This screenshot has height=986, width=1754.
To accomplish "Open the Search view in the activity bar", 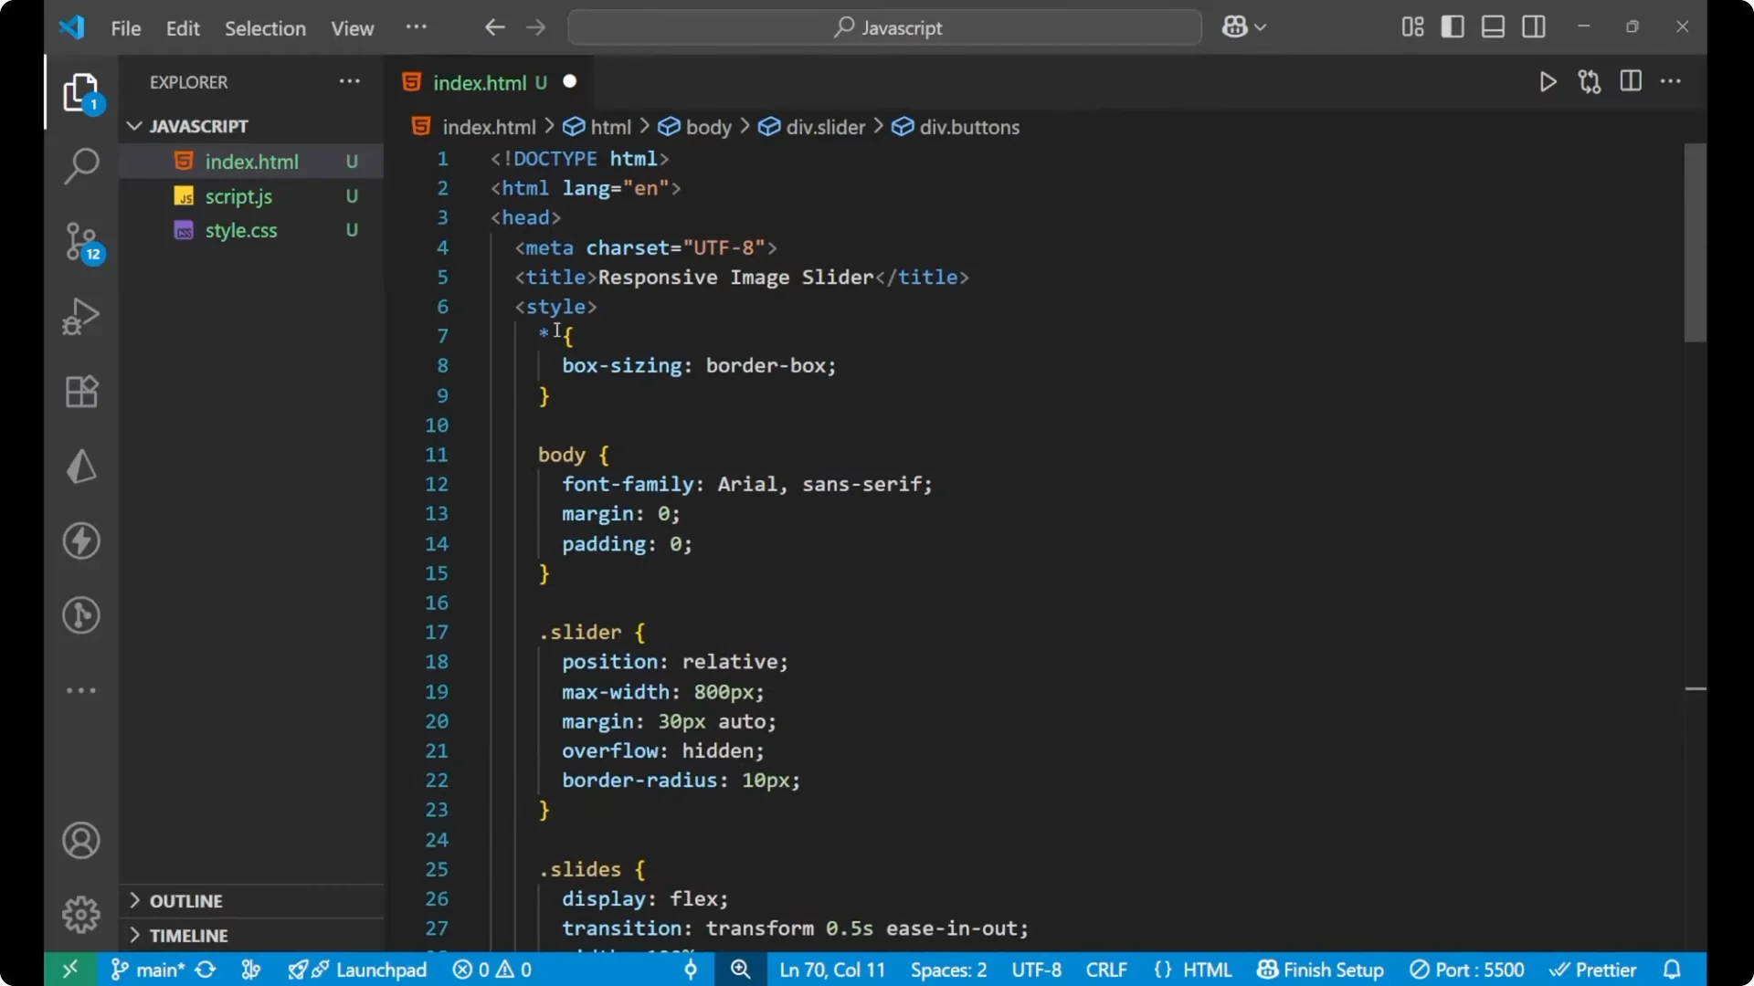I will pos(81,167).
